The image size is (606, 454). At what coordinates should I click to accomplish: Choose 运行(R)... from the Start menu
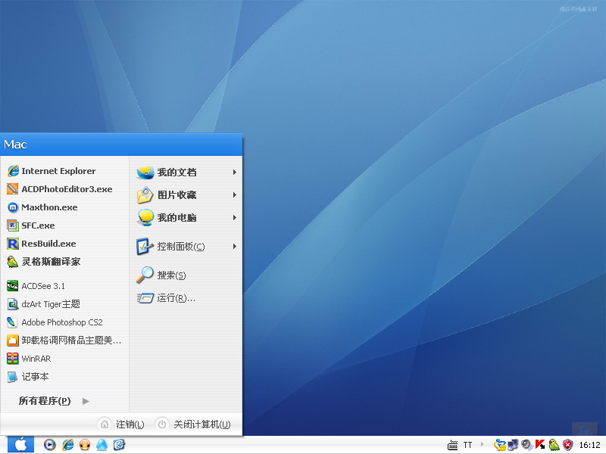[186, 297]
